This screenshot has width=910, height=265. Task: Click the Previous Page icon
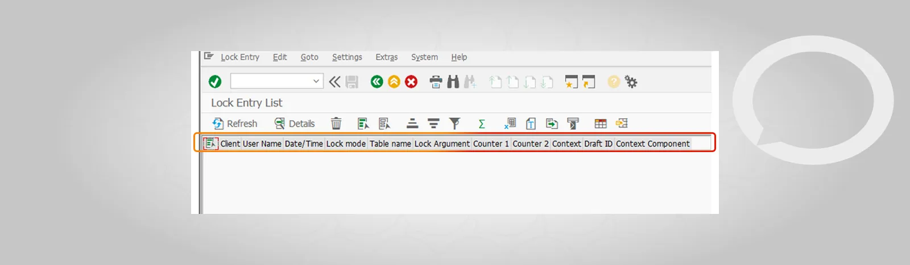click(512, 82)
